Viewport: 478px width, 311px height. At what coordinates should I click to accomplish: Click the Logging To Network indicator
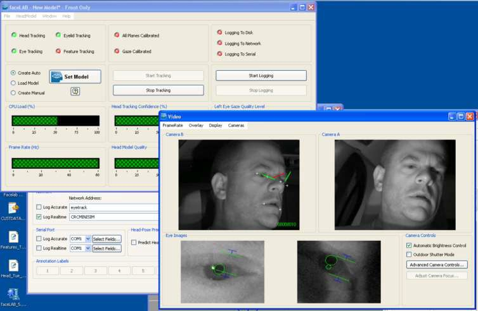tap(219, 43)
